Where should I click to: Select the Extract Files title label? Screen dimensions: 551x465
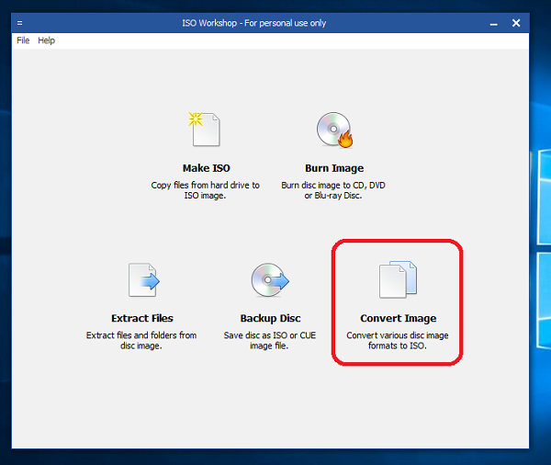tap(142, 318)
